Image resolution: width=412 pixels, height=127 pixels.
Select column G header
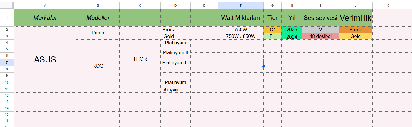point(272,5)
